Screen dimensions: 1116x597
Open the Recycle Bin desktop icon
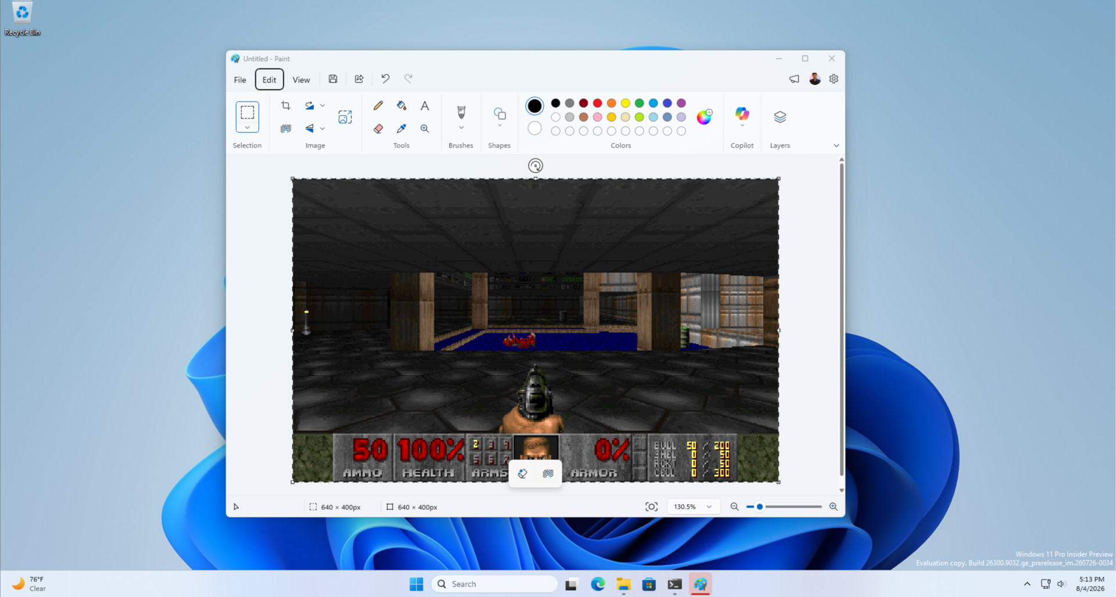22,19
